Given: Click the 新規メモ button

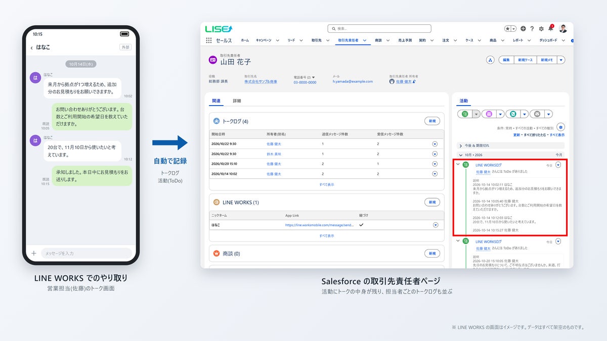Looking at the screenshot, I should tap(547, 60).
